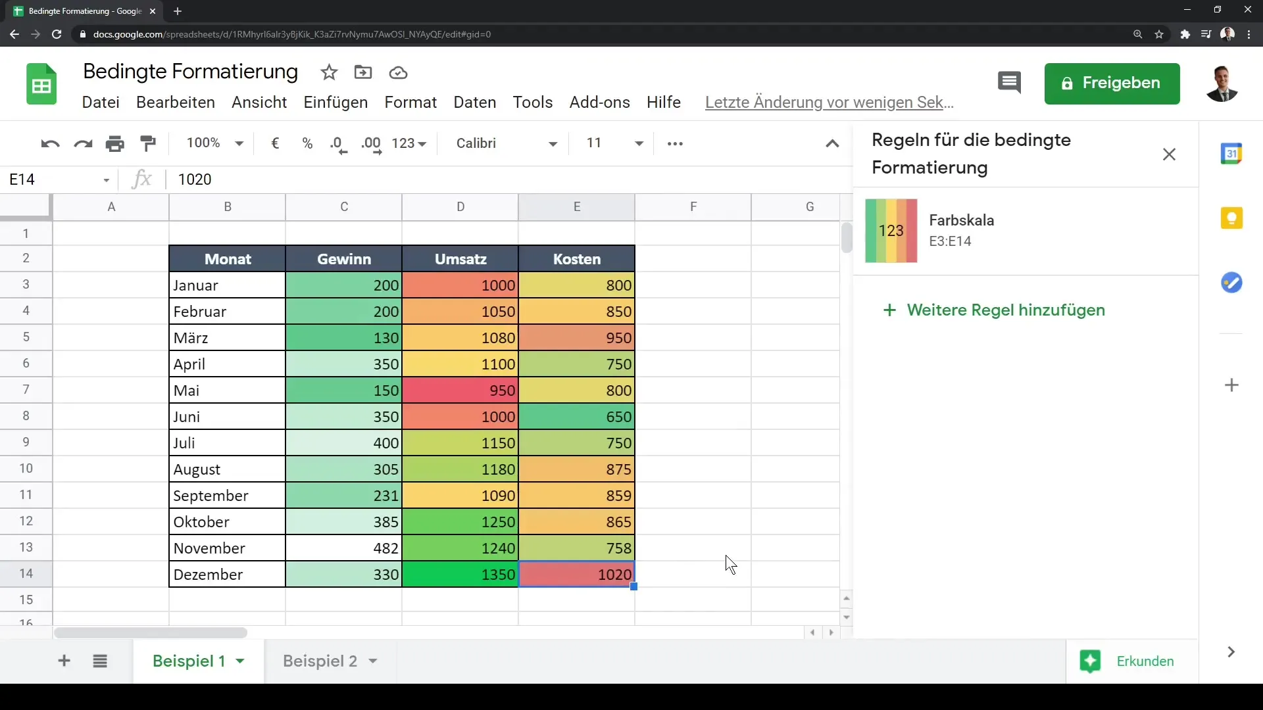This screenshot has width=1263, height=710.
Task: Open the Einfügen menu
Action: tap(335, 103)
